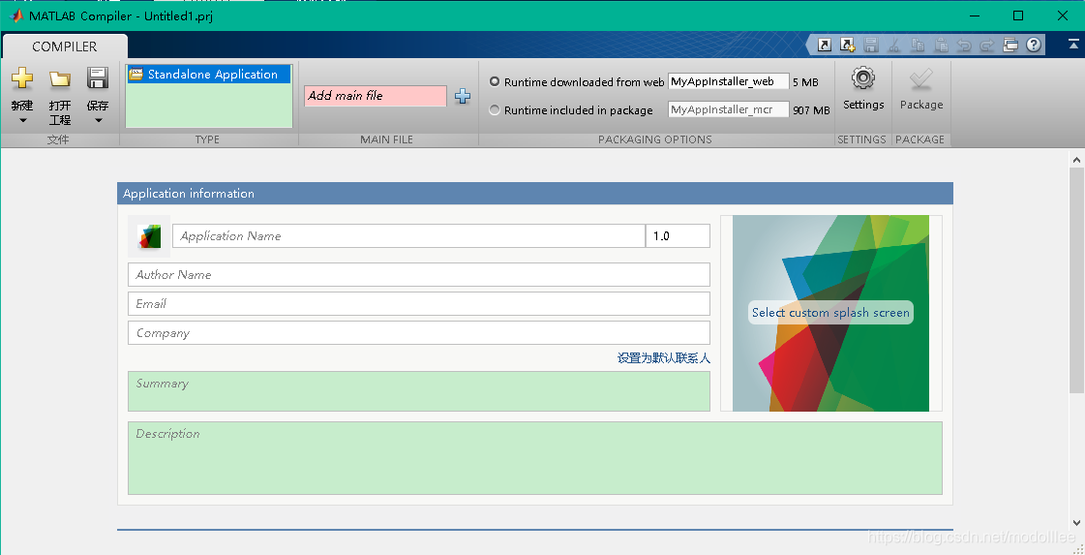Click the Summary text area

click(419, 391)
